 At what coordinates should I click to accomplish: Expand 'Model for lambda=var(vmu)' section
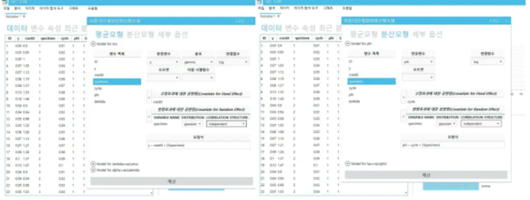click(x=93, y=164)
